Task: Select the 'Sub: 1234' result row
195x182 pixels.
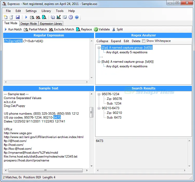Action: tap(114, 103)
